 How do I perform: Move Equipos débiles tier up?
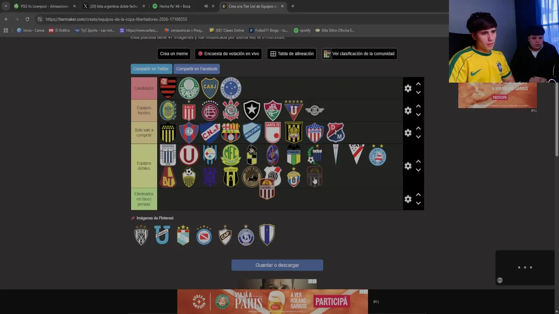click(418, 161)
